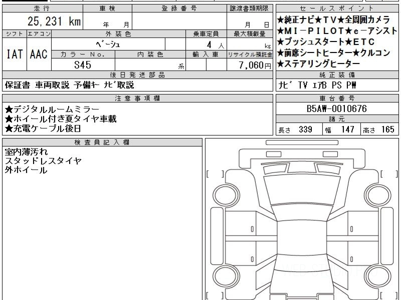Click the 車台番号 header

point(338,98)
